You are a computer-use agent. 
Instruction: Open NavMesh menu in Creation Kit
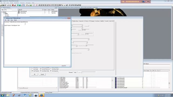[x=16, y=3]
